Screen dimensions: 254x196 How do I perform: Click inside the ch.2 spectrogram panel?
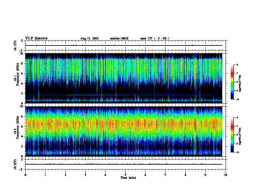pos(123,131)
